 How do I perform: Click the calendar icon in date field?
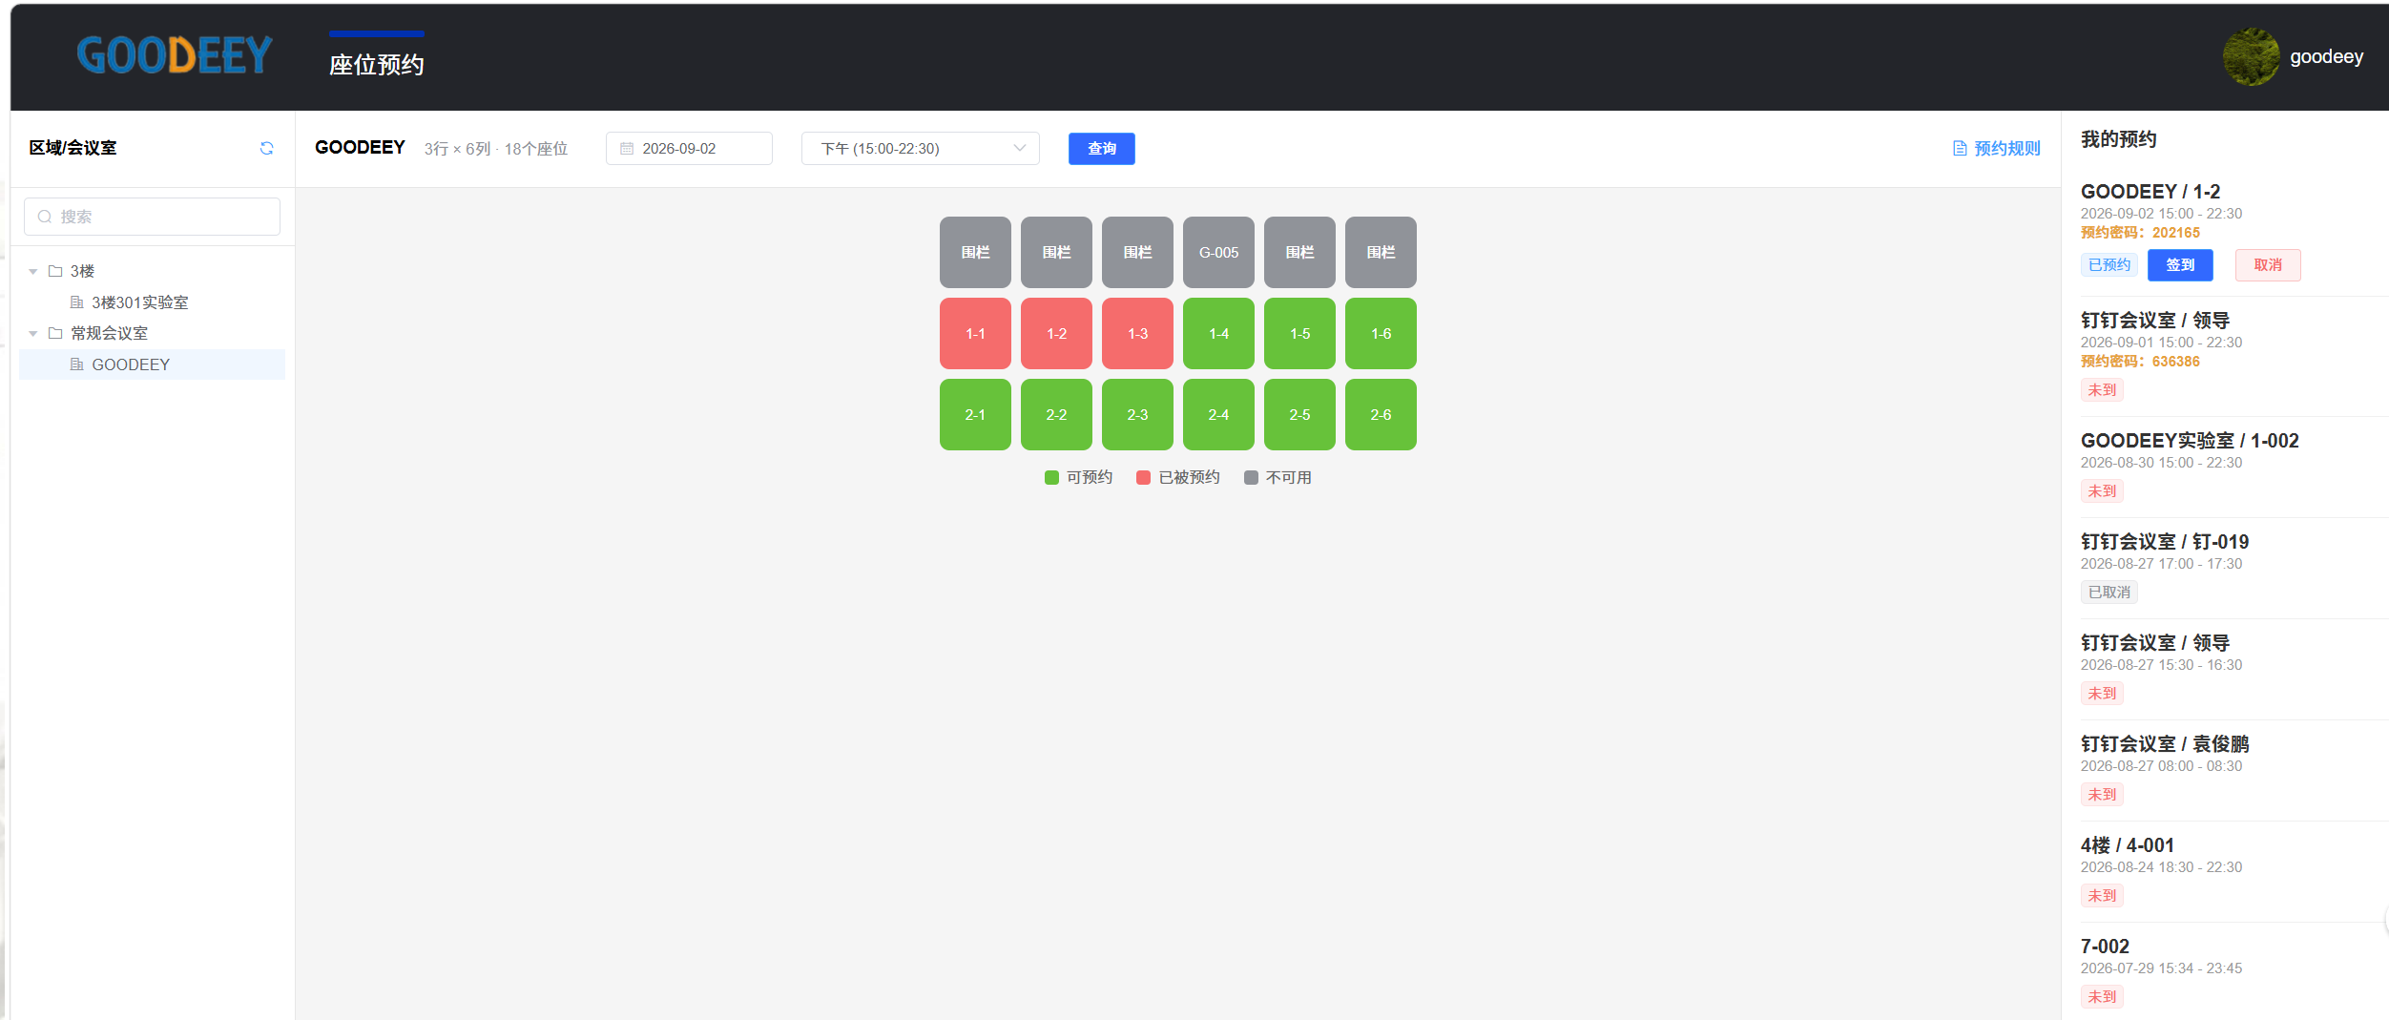coord(627,149)
